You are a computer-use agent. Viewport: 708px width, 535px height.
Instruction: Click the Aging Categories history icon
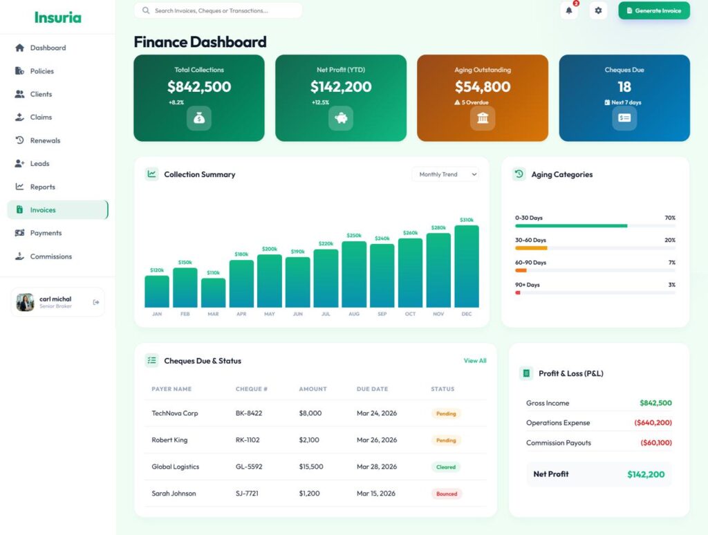coord(519,174)
